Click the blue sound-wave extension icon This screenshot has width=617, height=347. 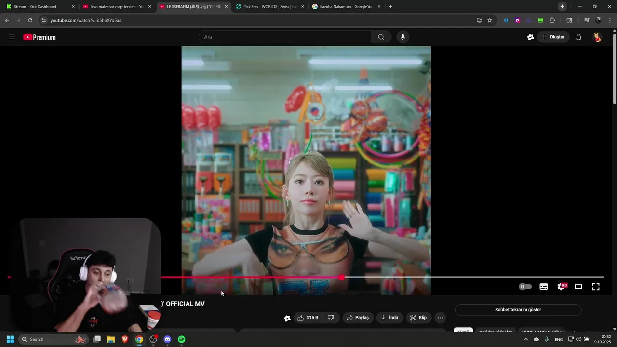506,20
